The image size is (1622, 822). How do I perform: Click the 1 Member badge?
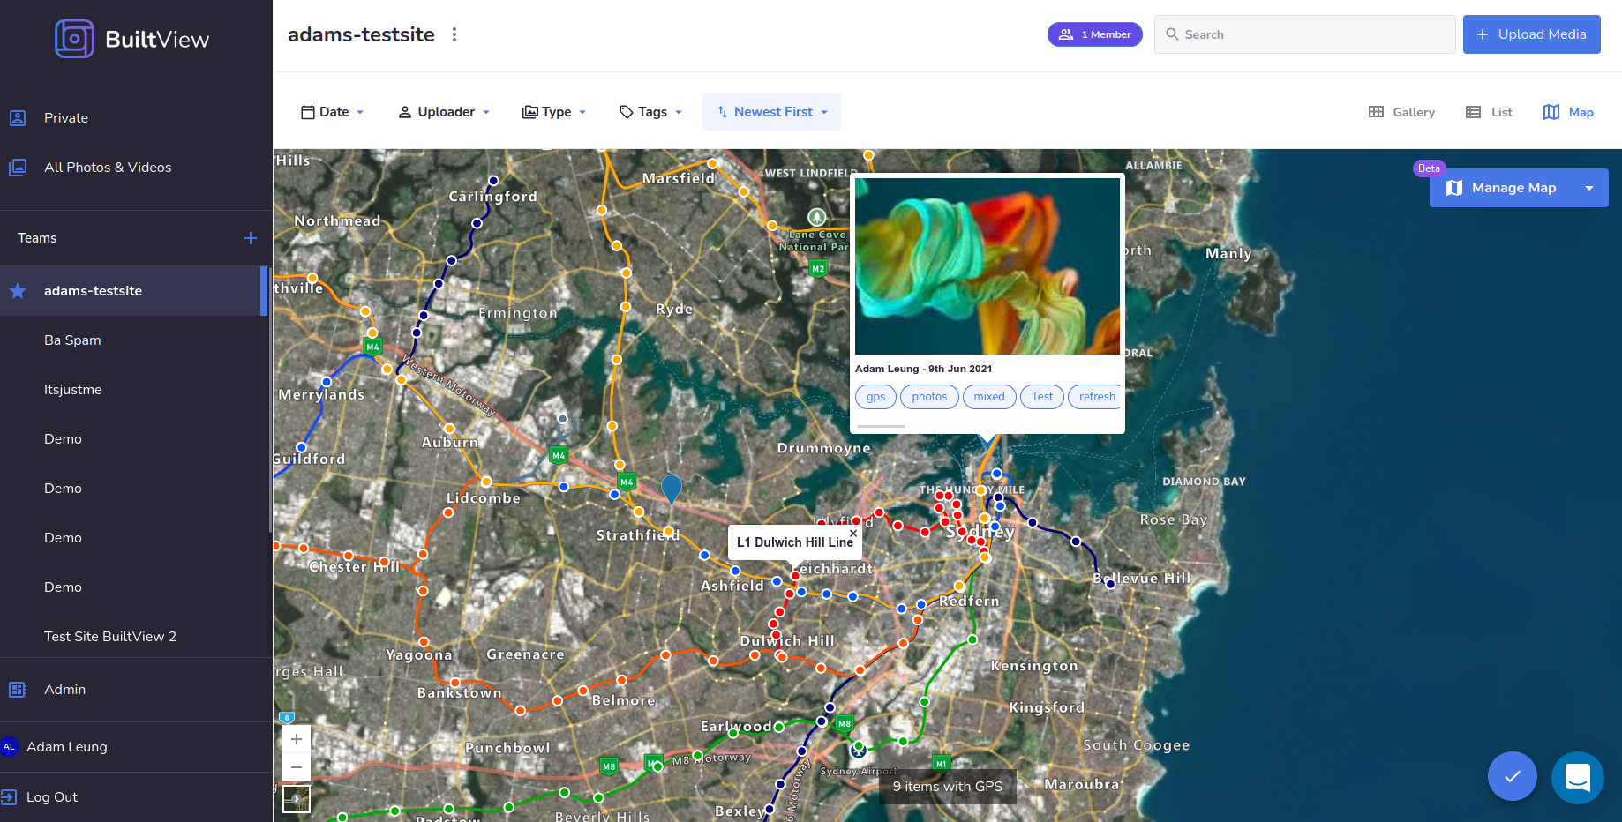(x=1094, y=34)
